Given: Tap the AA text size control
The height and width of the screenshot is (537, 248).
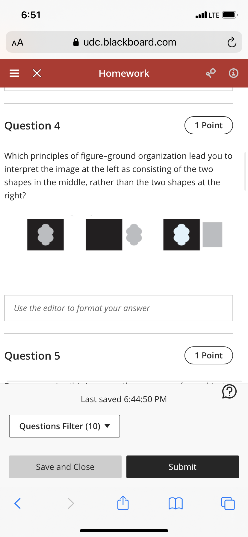Looking at the screenshot, I should 18,42.
